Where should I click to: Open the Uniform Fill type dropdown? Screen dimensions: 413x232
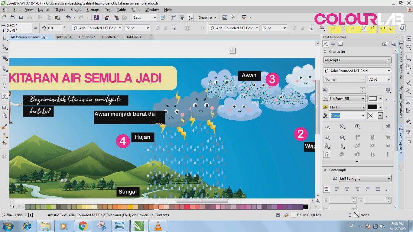(x=347, y=99)
